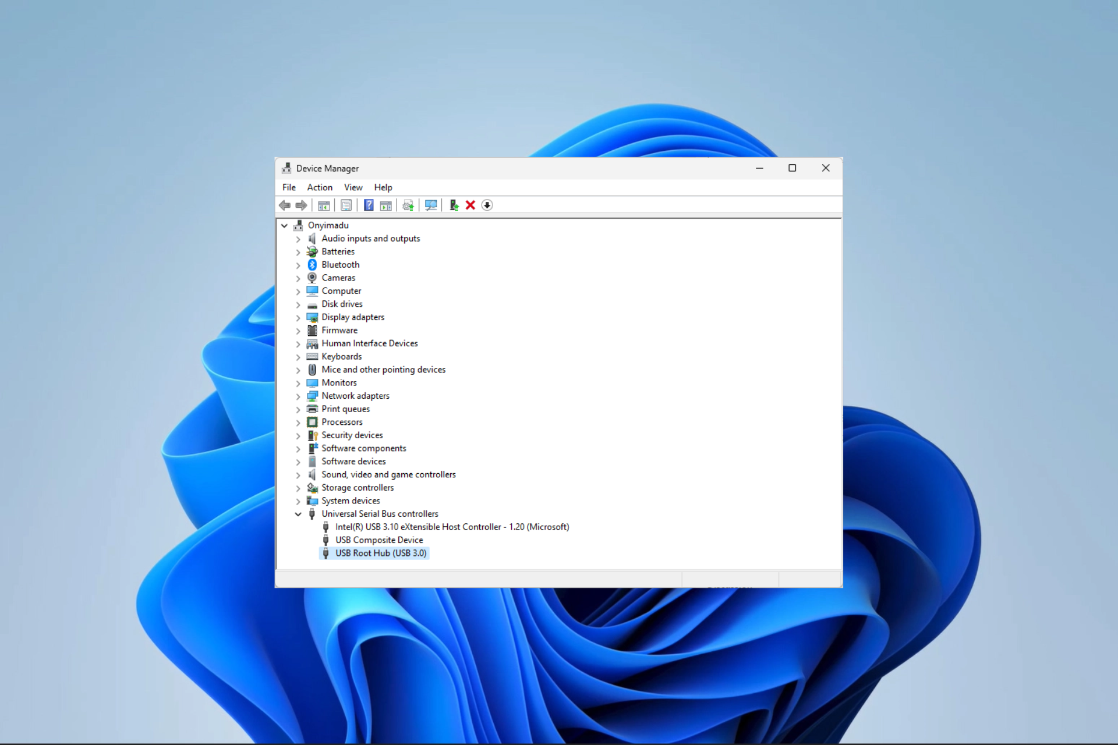Click the Cameras webcam icon
The height and width of the screenshot is (745, 1118).
312,278
